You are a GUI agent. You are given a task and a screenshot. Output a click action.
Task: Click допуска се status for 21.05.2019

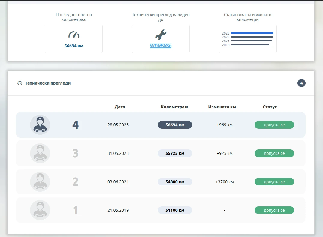click(274, 210)
